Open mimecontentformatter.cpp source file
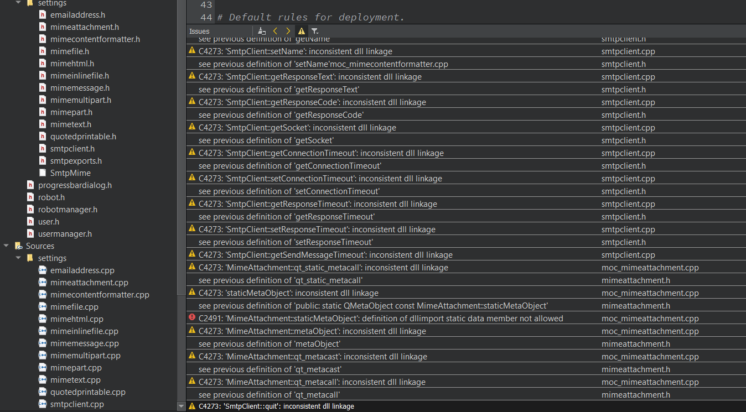 [x=100, y=295]
